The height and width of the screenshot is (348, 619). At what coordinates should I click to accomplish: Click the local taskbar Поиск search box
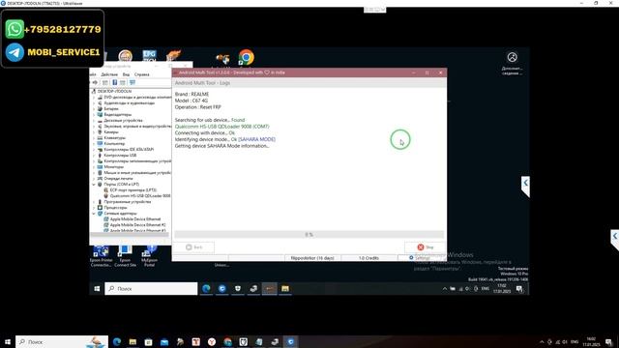(x=62, y=341)
